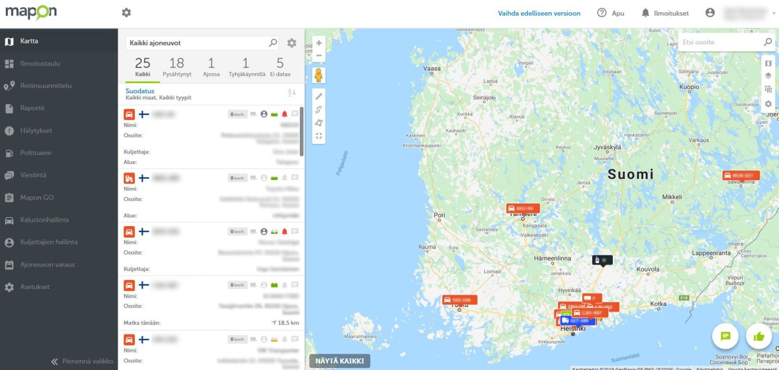The width and height of the screenshot is (779, 370).
Task: Click the map type icon
Action: [768, 63]
